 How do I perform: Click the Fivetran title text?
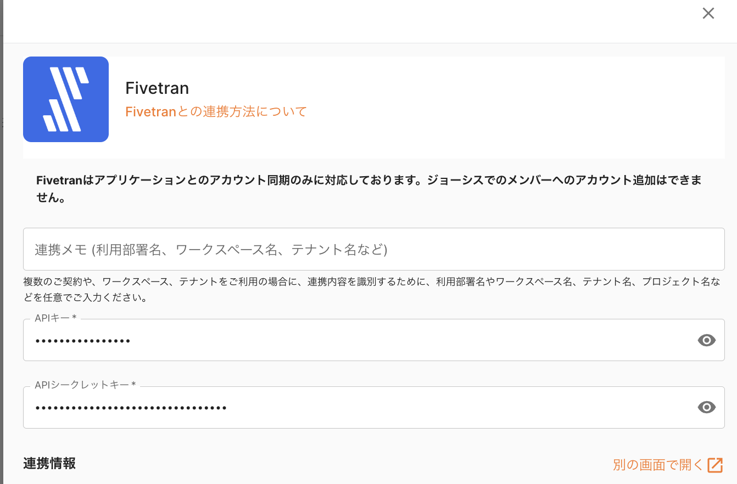[x=157, y=88]
